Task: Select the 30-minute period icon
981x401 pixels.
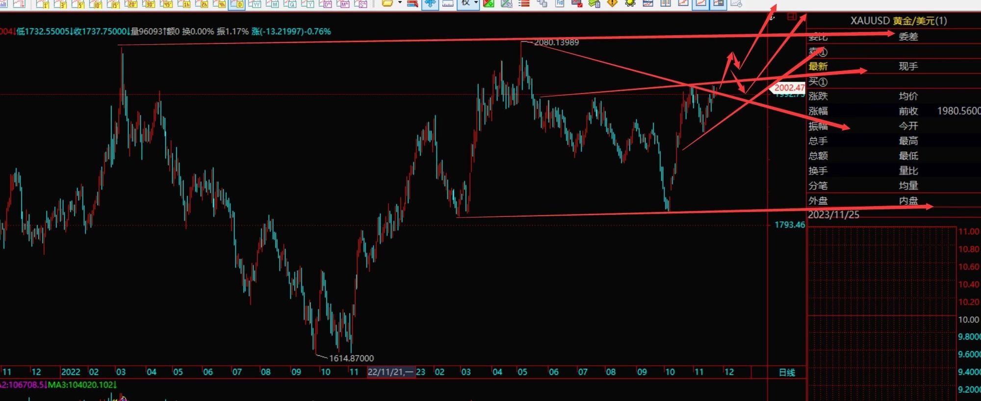Action: (x=149, y=4)
